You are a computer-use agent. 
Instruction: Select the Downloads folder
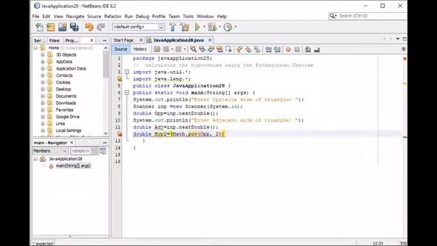[x=66, y=103]
